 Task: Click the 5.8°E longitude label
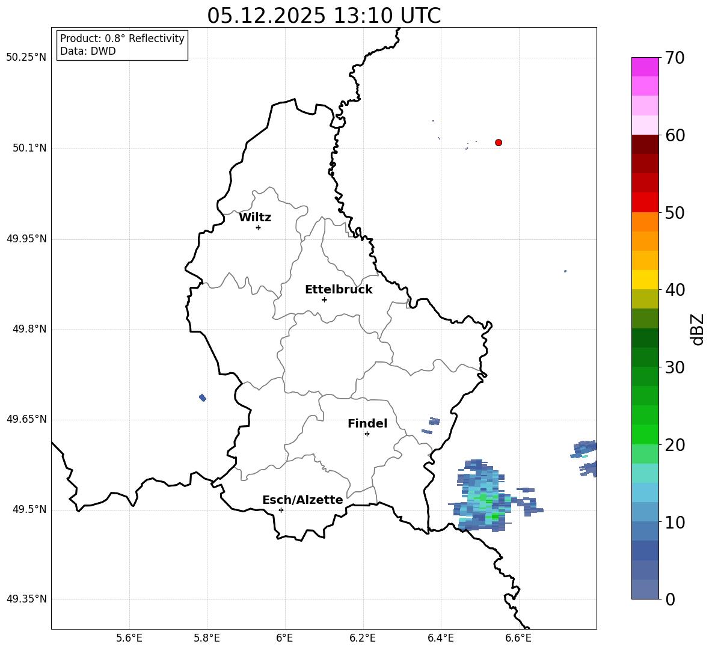click(x=207, y=639)
